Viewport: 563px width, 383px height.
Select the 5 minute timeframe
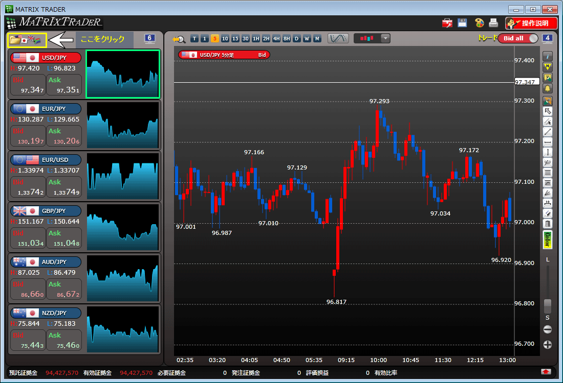[x=215, y=39]
